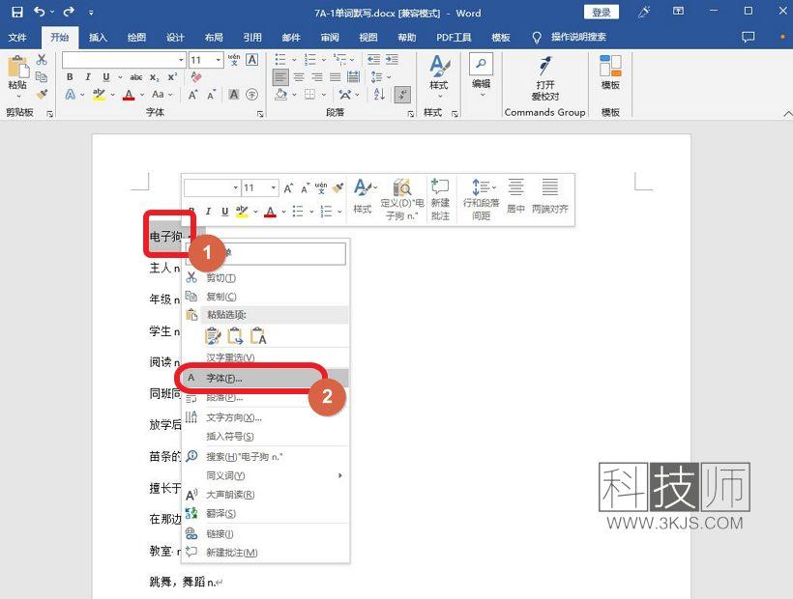Viewport: 793px width, 599px height.
Task: Open the ribbon font size dropdown showing 11
Action: pyautogui.click(x=219, y=60)
